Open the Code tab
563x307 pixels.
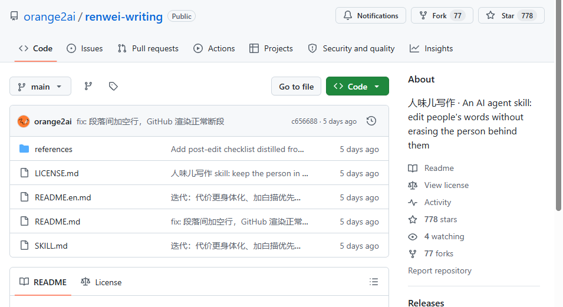[35, 48]
